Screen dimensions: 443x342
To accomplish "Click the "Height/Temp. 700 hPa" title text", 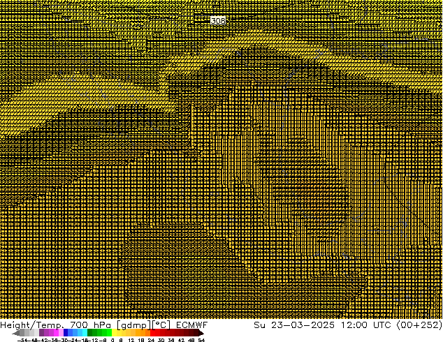I will tap(56, 325).
